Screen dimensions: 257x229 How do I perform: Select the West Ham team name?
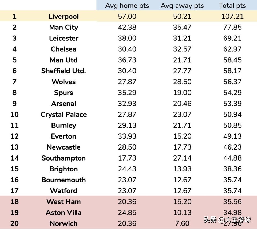(64, 202)
